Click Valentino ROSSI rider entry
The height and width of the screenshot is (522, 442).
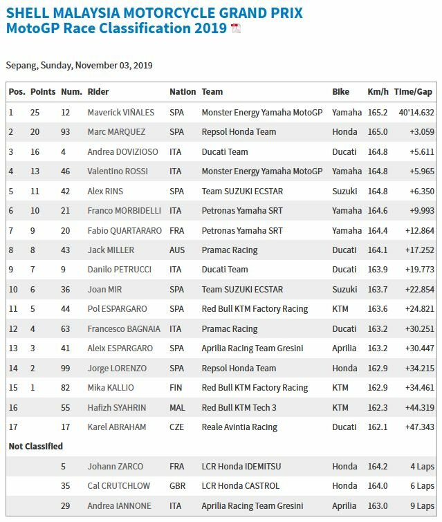point(118,171)
